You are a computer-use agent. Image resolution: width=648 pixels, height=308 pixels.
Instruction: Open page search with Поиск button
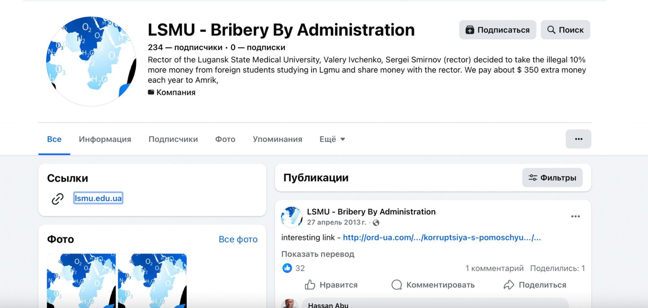(x=565, y=30)
